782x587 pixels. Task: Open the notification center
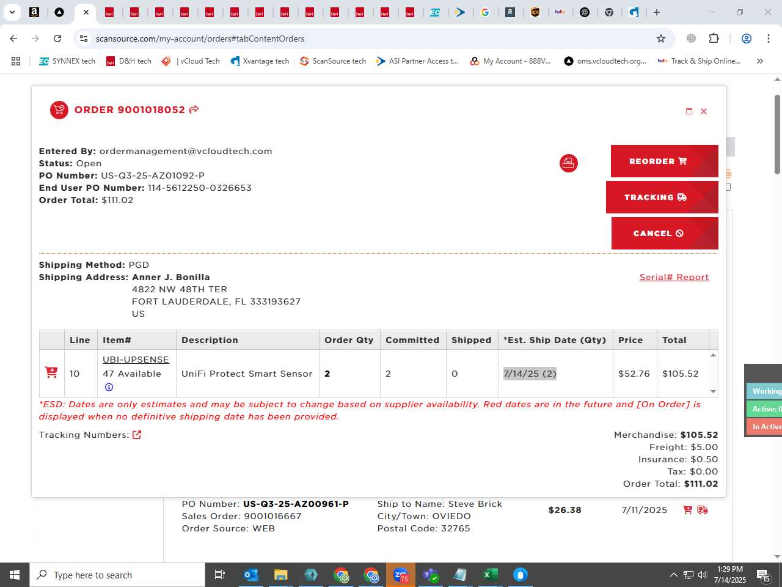click(x=764, y=575)
